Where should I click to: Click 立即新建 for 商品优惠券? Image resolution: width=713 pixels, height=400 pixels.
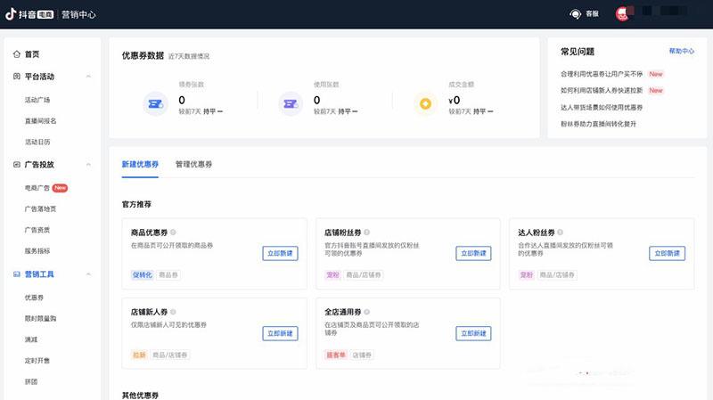(280, 253)
